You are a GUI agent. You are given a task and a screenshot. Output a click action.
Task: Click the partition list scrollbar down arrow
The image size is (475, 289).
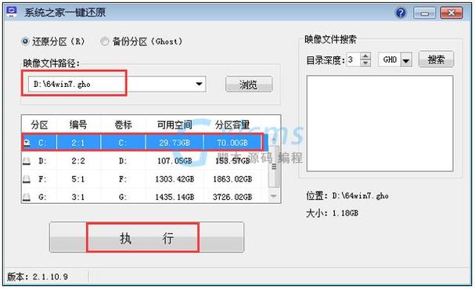pyautogui.click(x=274, y=197)
